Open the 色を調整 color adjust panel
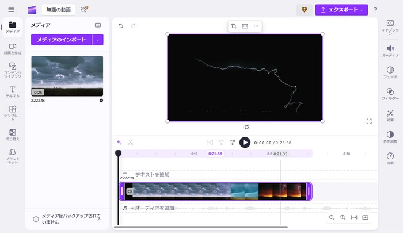This screenshot has height=234, width=403. (390, 137)
